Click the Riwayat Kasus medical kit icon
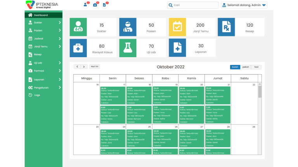 coord(78,48)
